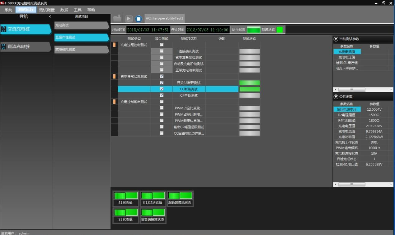Switch to the ACInteroperabilityTest1 tab
The height and width of the screenshot is (235, 395).
click(165, 19)
